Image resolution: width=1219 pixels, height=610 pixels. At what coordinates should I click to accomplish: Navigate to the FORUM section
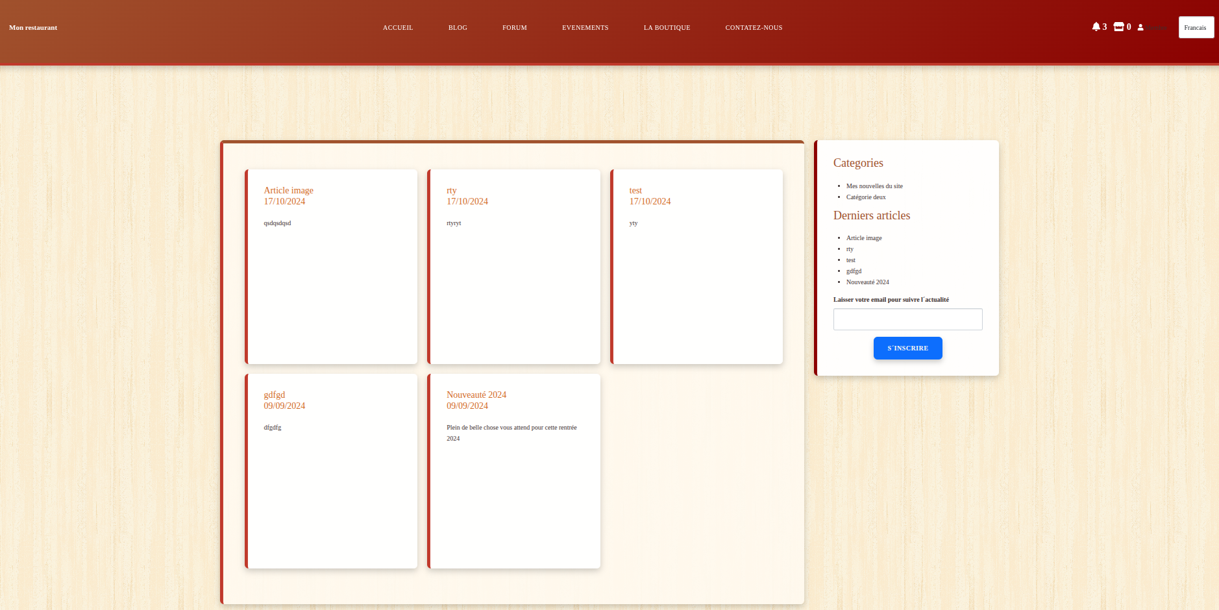[x=514, y=27]
